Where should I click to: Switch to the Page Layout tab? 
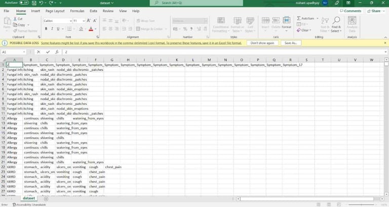click(55, 11)
